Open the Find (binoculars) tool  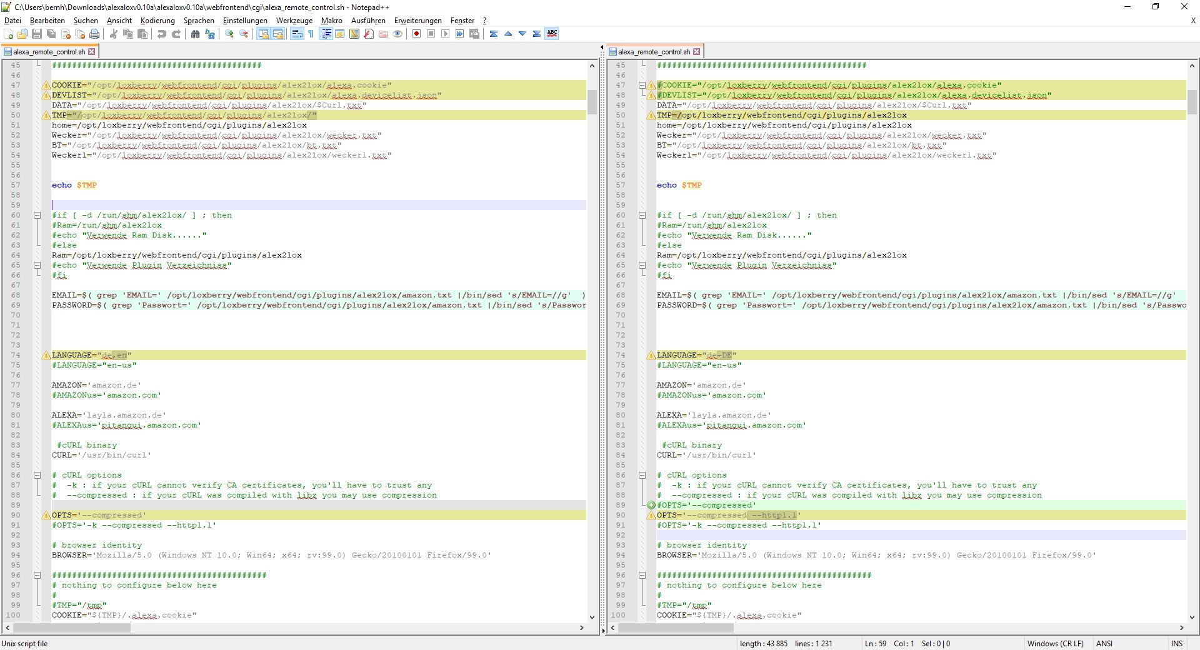tap(196, 34)
